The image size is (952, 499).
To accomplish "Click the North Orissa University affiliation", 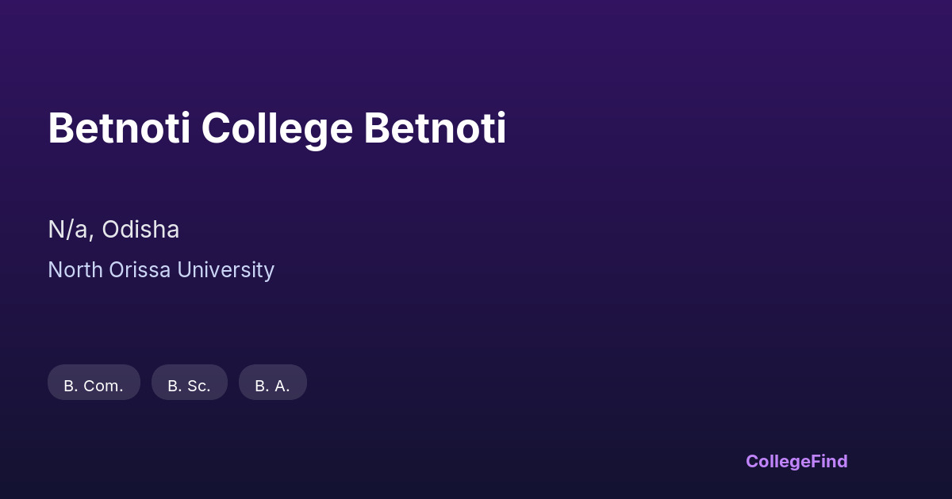I will click(161, 270).
